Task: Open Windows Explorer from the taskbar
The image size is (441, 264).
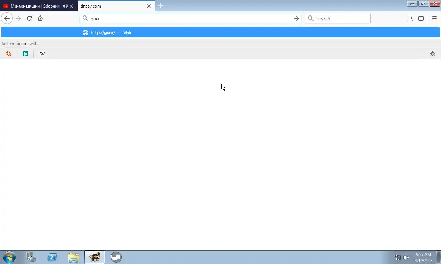Action: click(x=73, y=257)
